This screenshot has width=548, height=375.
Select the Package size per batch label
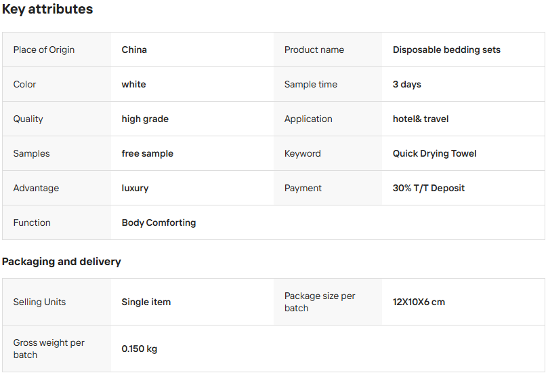pyautogui.click(x=320, y=302)
